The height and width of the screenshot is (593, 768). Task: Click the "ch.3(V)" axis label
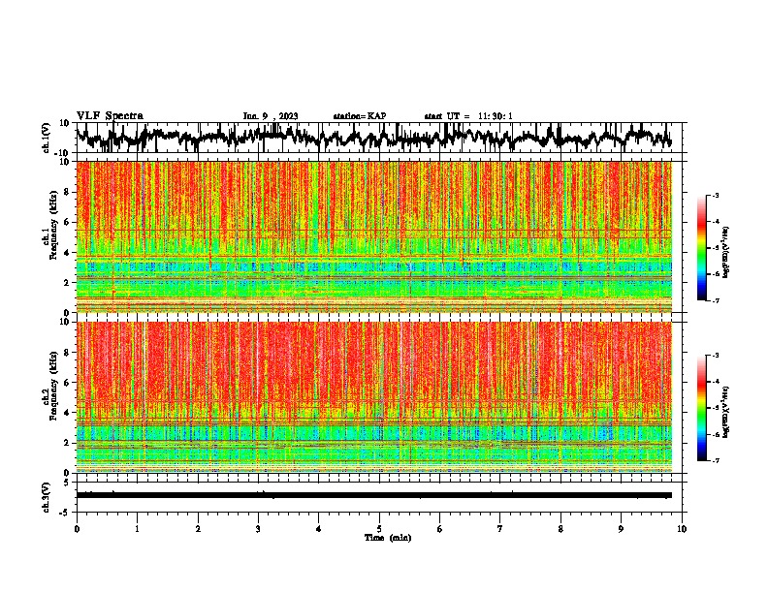(47, 497)
